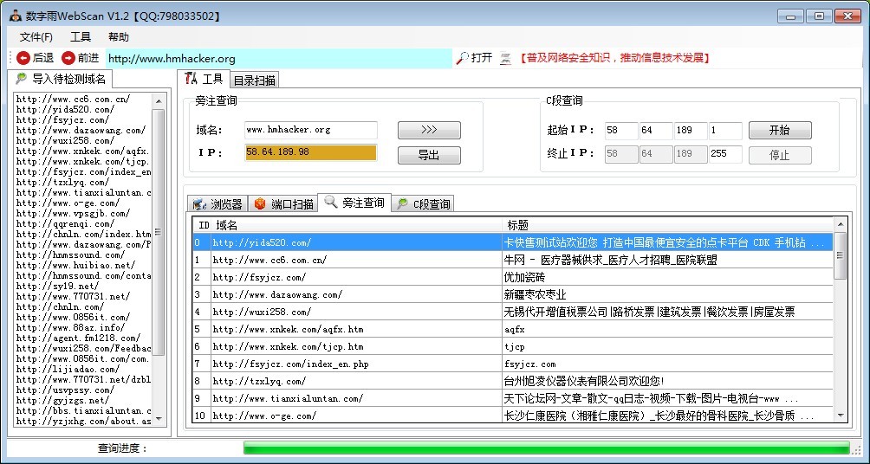Click the start IP third octet field 189

pyautogui.click(x=691, y=130)
